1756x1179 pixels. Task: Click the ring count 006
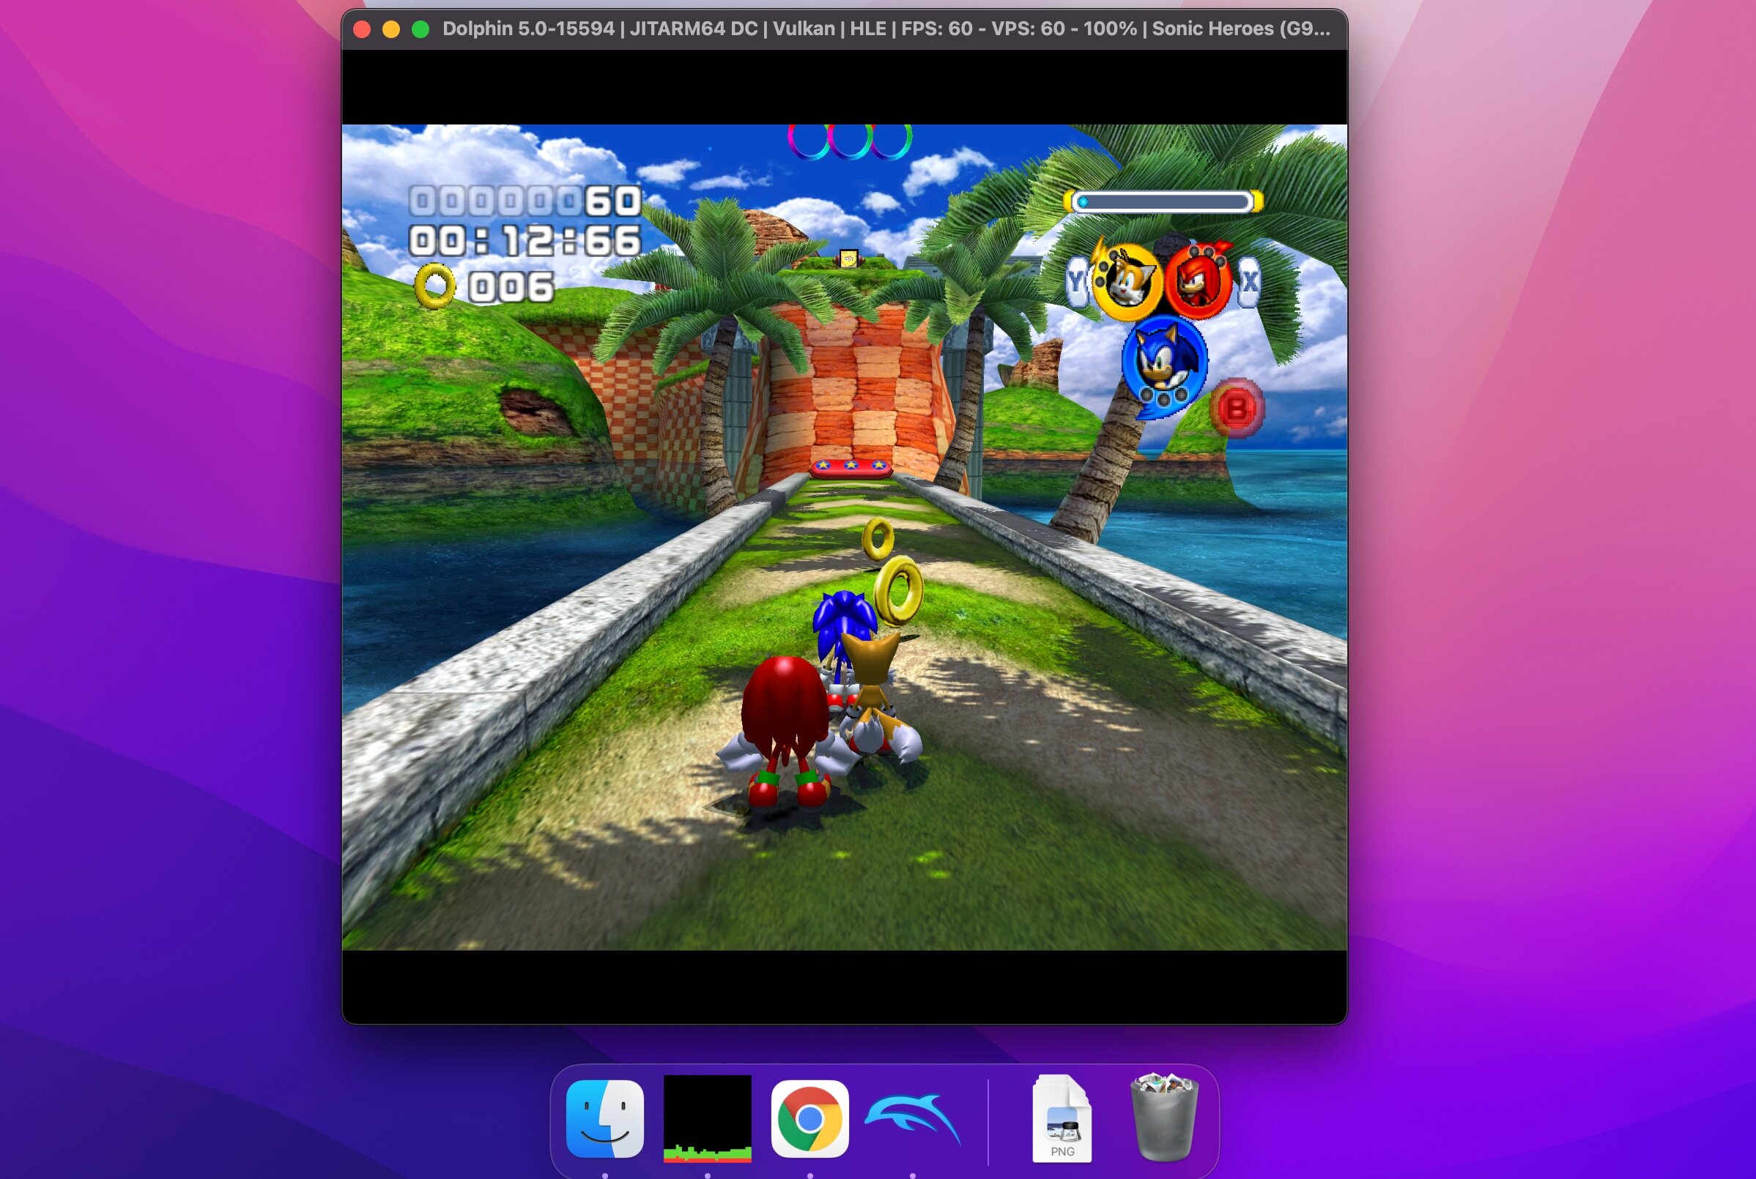pyautogui.click(x=511, y=287)
